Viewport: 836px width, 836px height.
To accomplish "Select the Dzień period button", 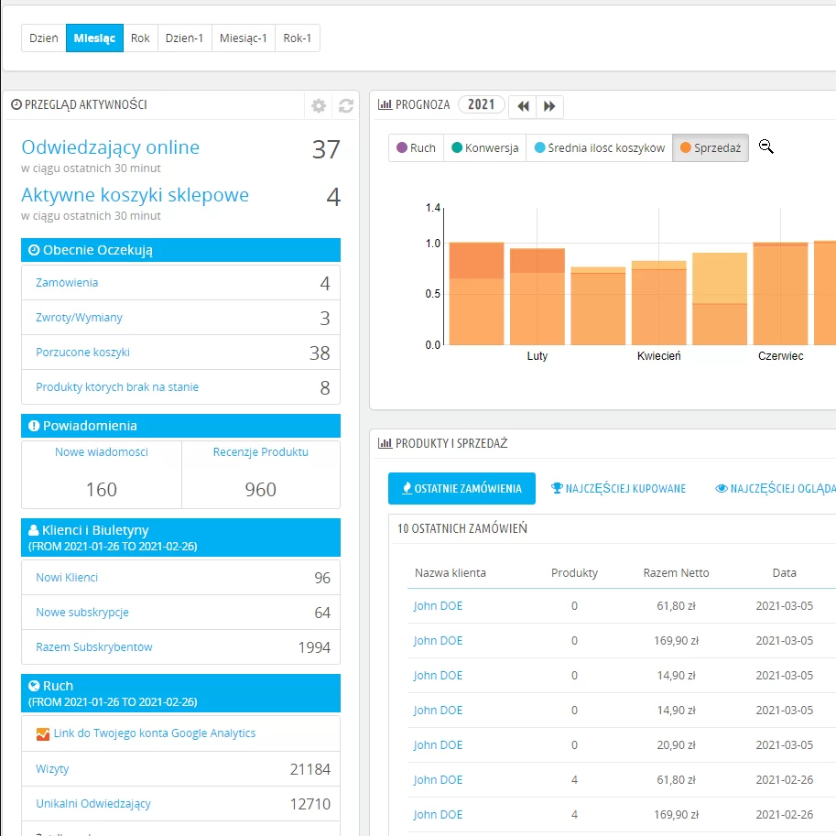I will [44, 38].
